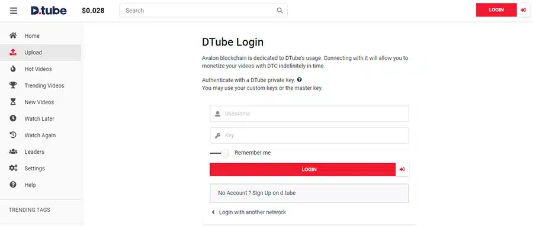Click the search magnifier icon

(x=280, y=11)
